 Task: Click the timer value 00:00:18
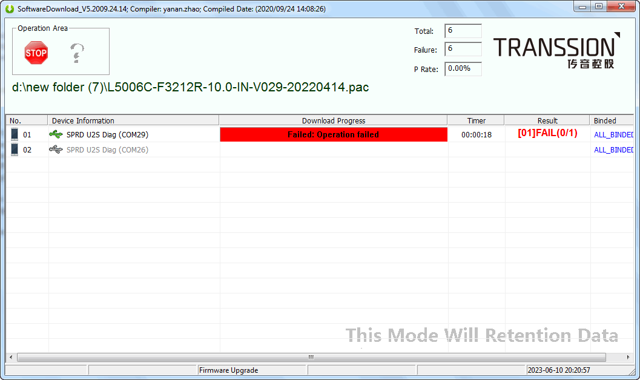pos(477,134)
